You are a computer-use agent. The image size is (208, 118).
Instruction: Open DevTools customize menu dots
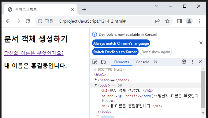[192, 62]
